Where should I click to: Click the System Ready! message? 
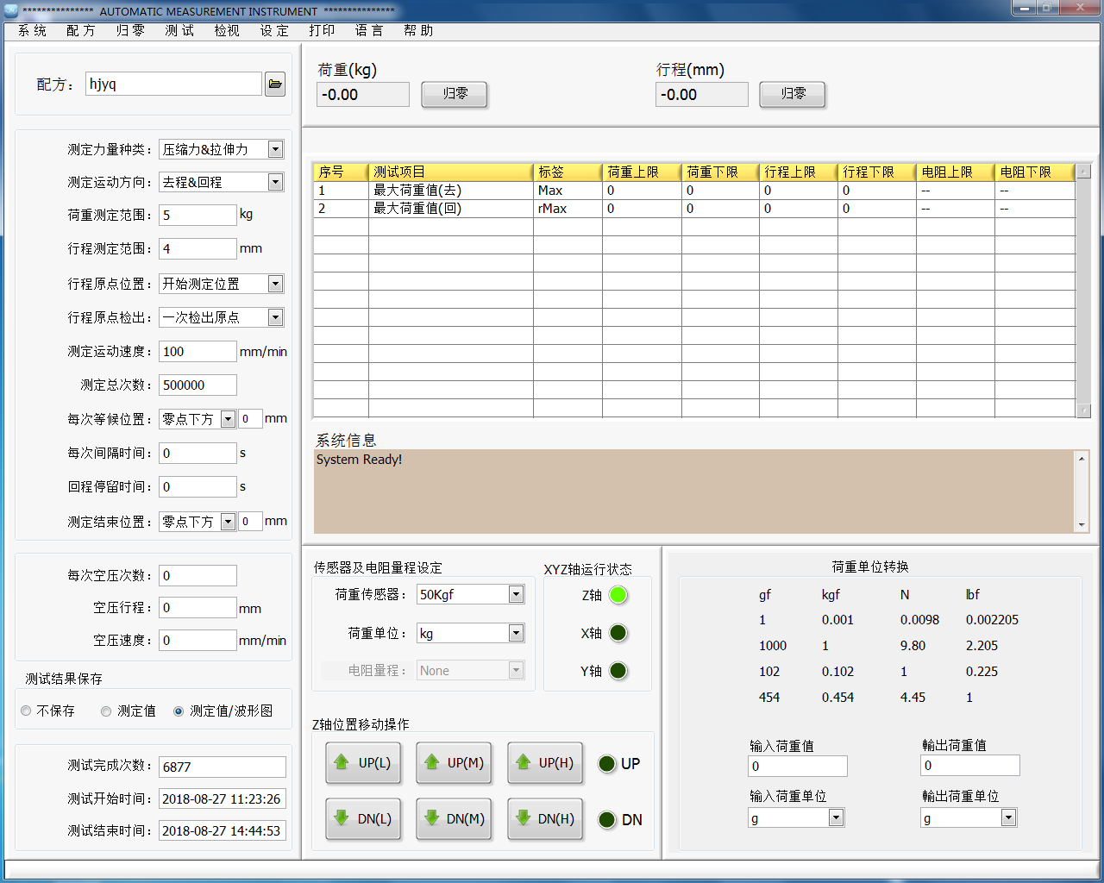[x=359, y=460]
